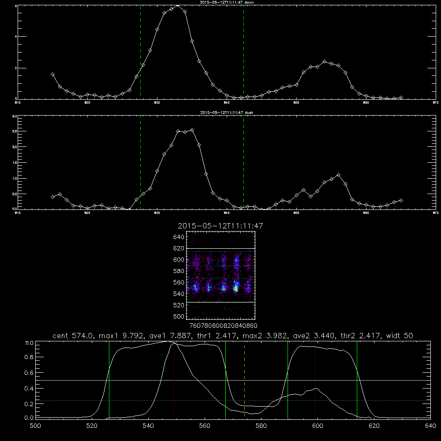The height and width of the screenshot is (441, 441).
Task: Select the "0.6" y-axis label of the bottom plot
Action: (29, 373)
